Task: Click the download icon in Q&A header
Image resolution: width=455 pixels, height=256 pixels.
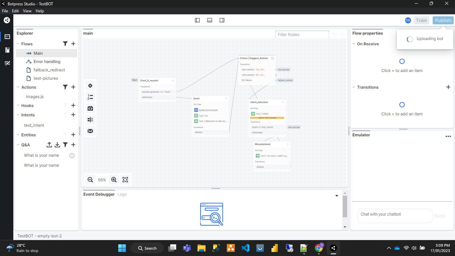Action: click(x=57, y=145)
